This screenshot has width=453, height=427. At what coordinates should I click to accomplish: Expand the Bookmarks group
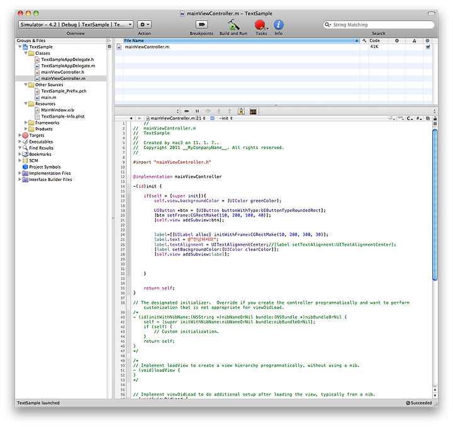click(x=20, y=154)
